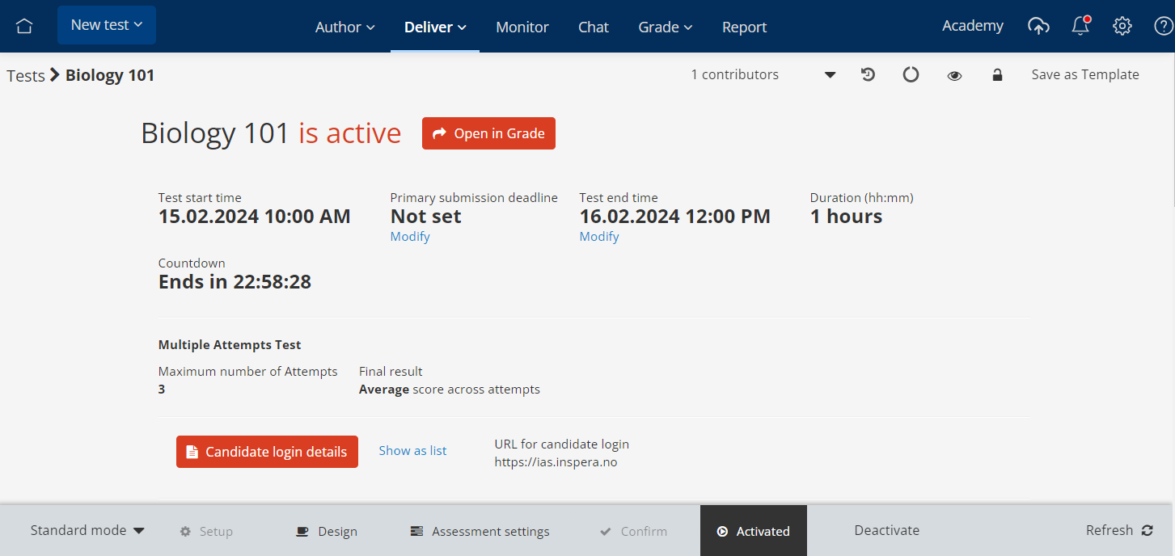Expand the contributors dropdown arrow
Image resolution: width=1175 pixels, height=556 pixels.
click(830, 75)
